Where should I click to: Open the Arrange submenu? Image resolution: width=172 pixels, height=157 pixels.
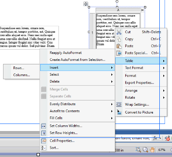[141, 90]
